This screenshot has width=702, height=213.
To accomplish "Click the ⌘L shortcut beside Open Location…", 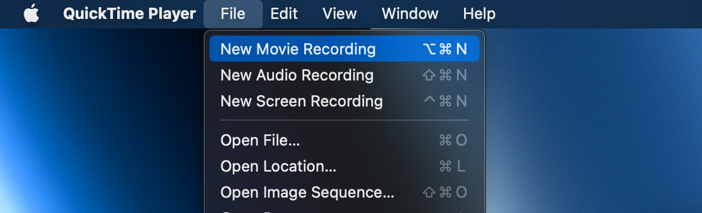I will point(452,166).
